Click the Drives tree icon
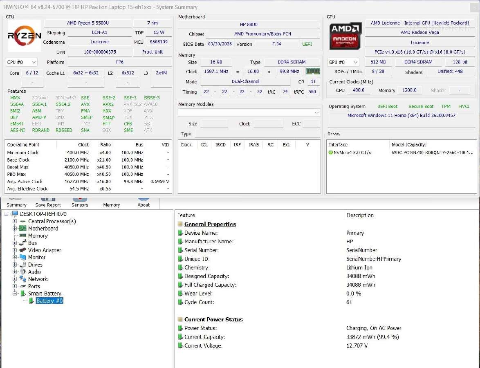The width and height of the screenshot is (480, 368). [22, 265]
